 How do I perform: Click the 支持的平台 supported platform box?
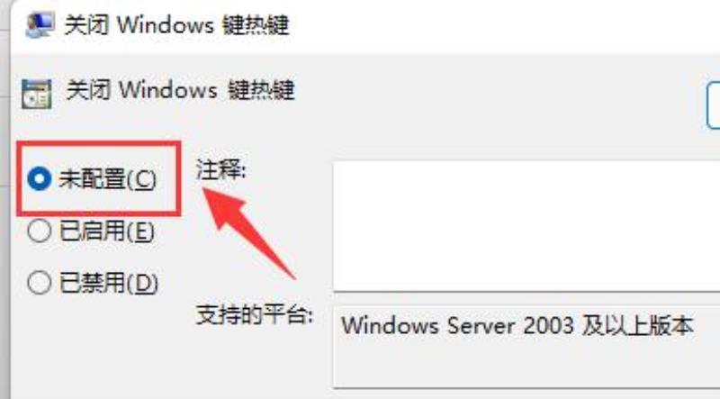pos(526,347)
